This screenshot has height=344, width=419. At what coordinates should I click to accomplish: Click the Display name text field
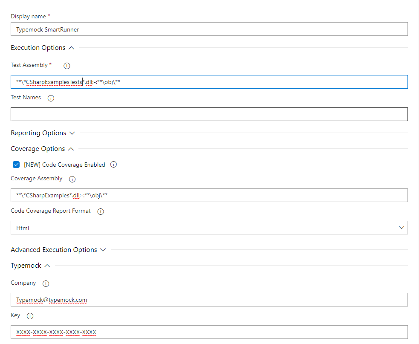pyautogui.click(x=209, y=29)
